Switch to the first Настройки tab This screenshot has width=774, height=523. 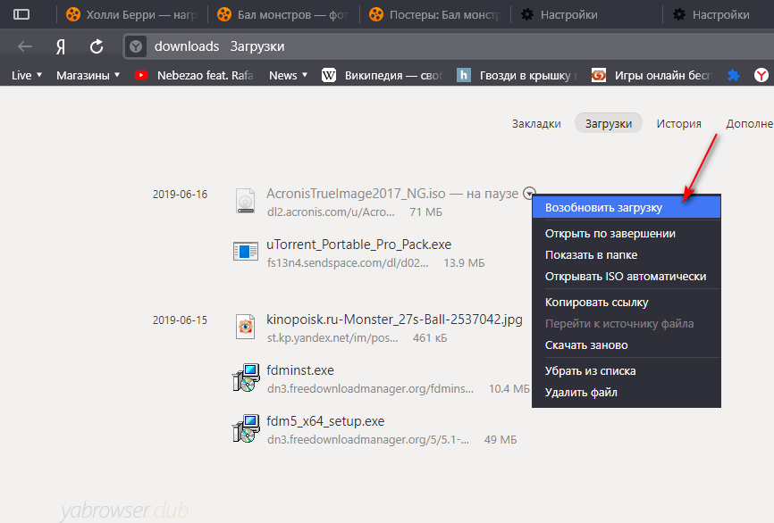[x=587, y=15]
